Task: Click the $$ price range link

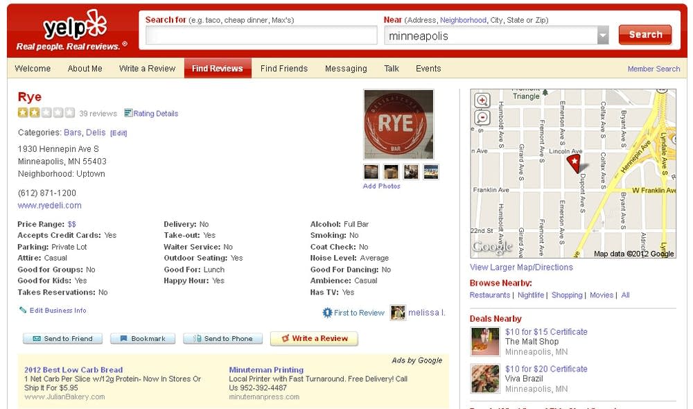Action: tap(71, 224)
